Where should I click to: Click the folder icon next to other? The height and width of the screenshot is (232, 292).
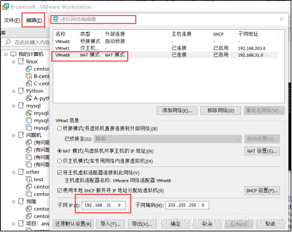[x=21, y=172]
